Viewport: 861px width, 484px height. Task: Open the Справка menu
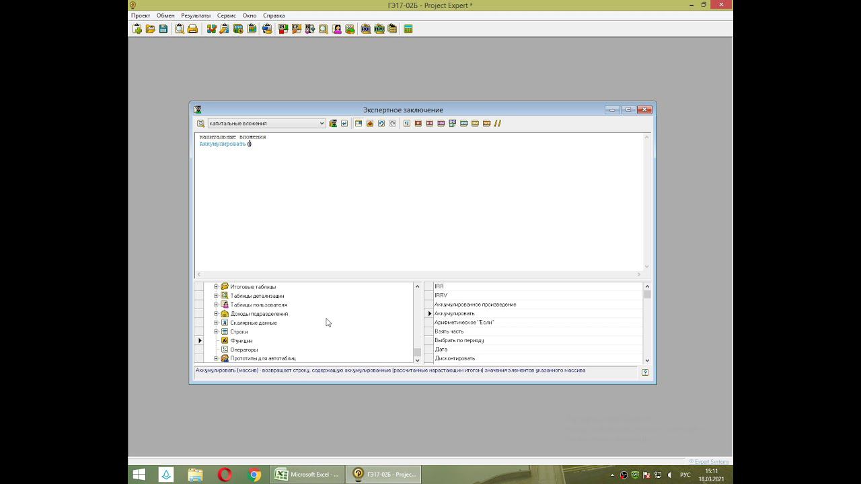[x=274, y=15]
